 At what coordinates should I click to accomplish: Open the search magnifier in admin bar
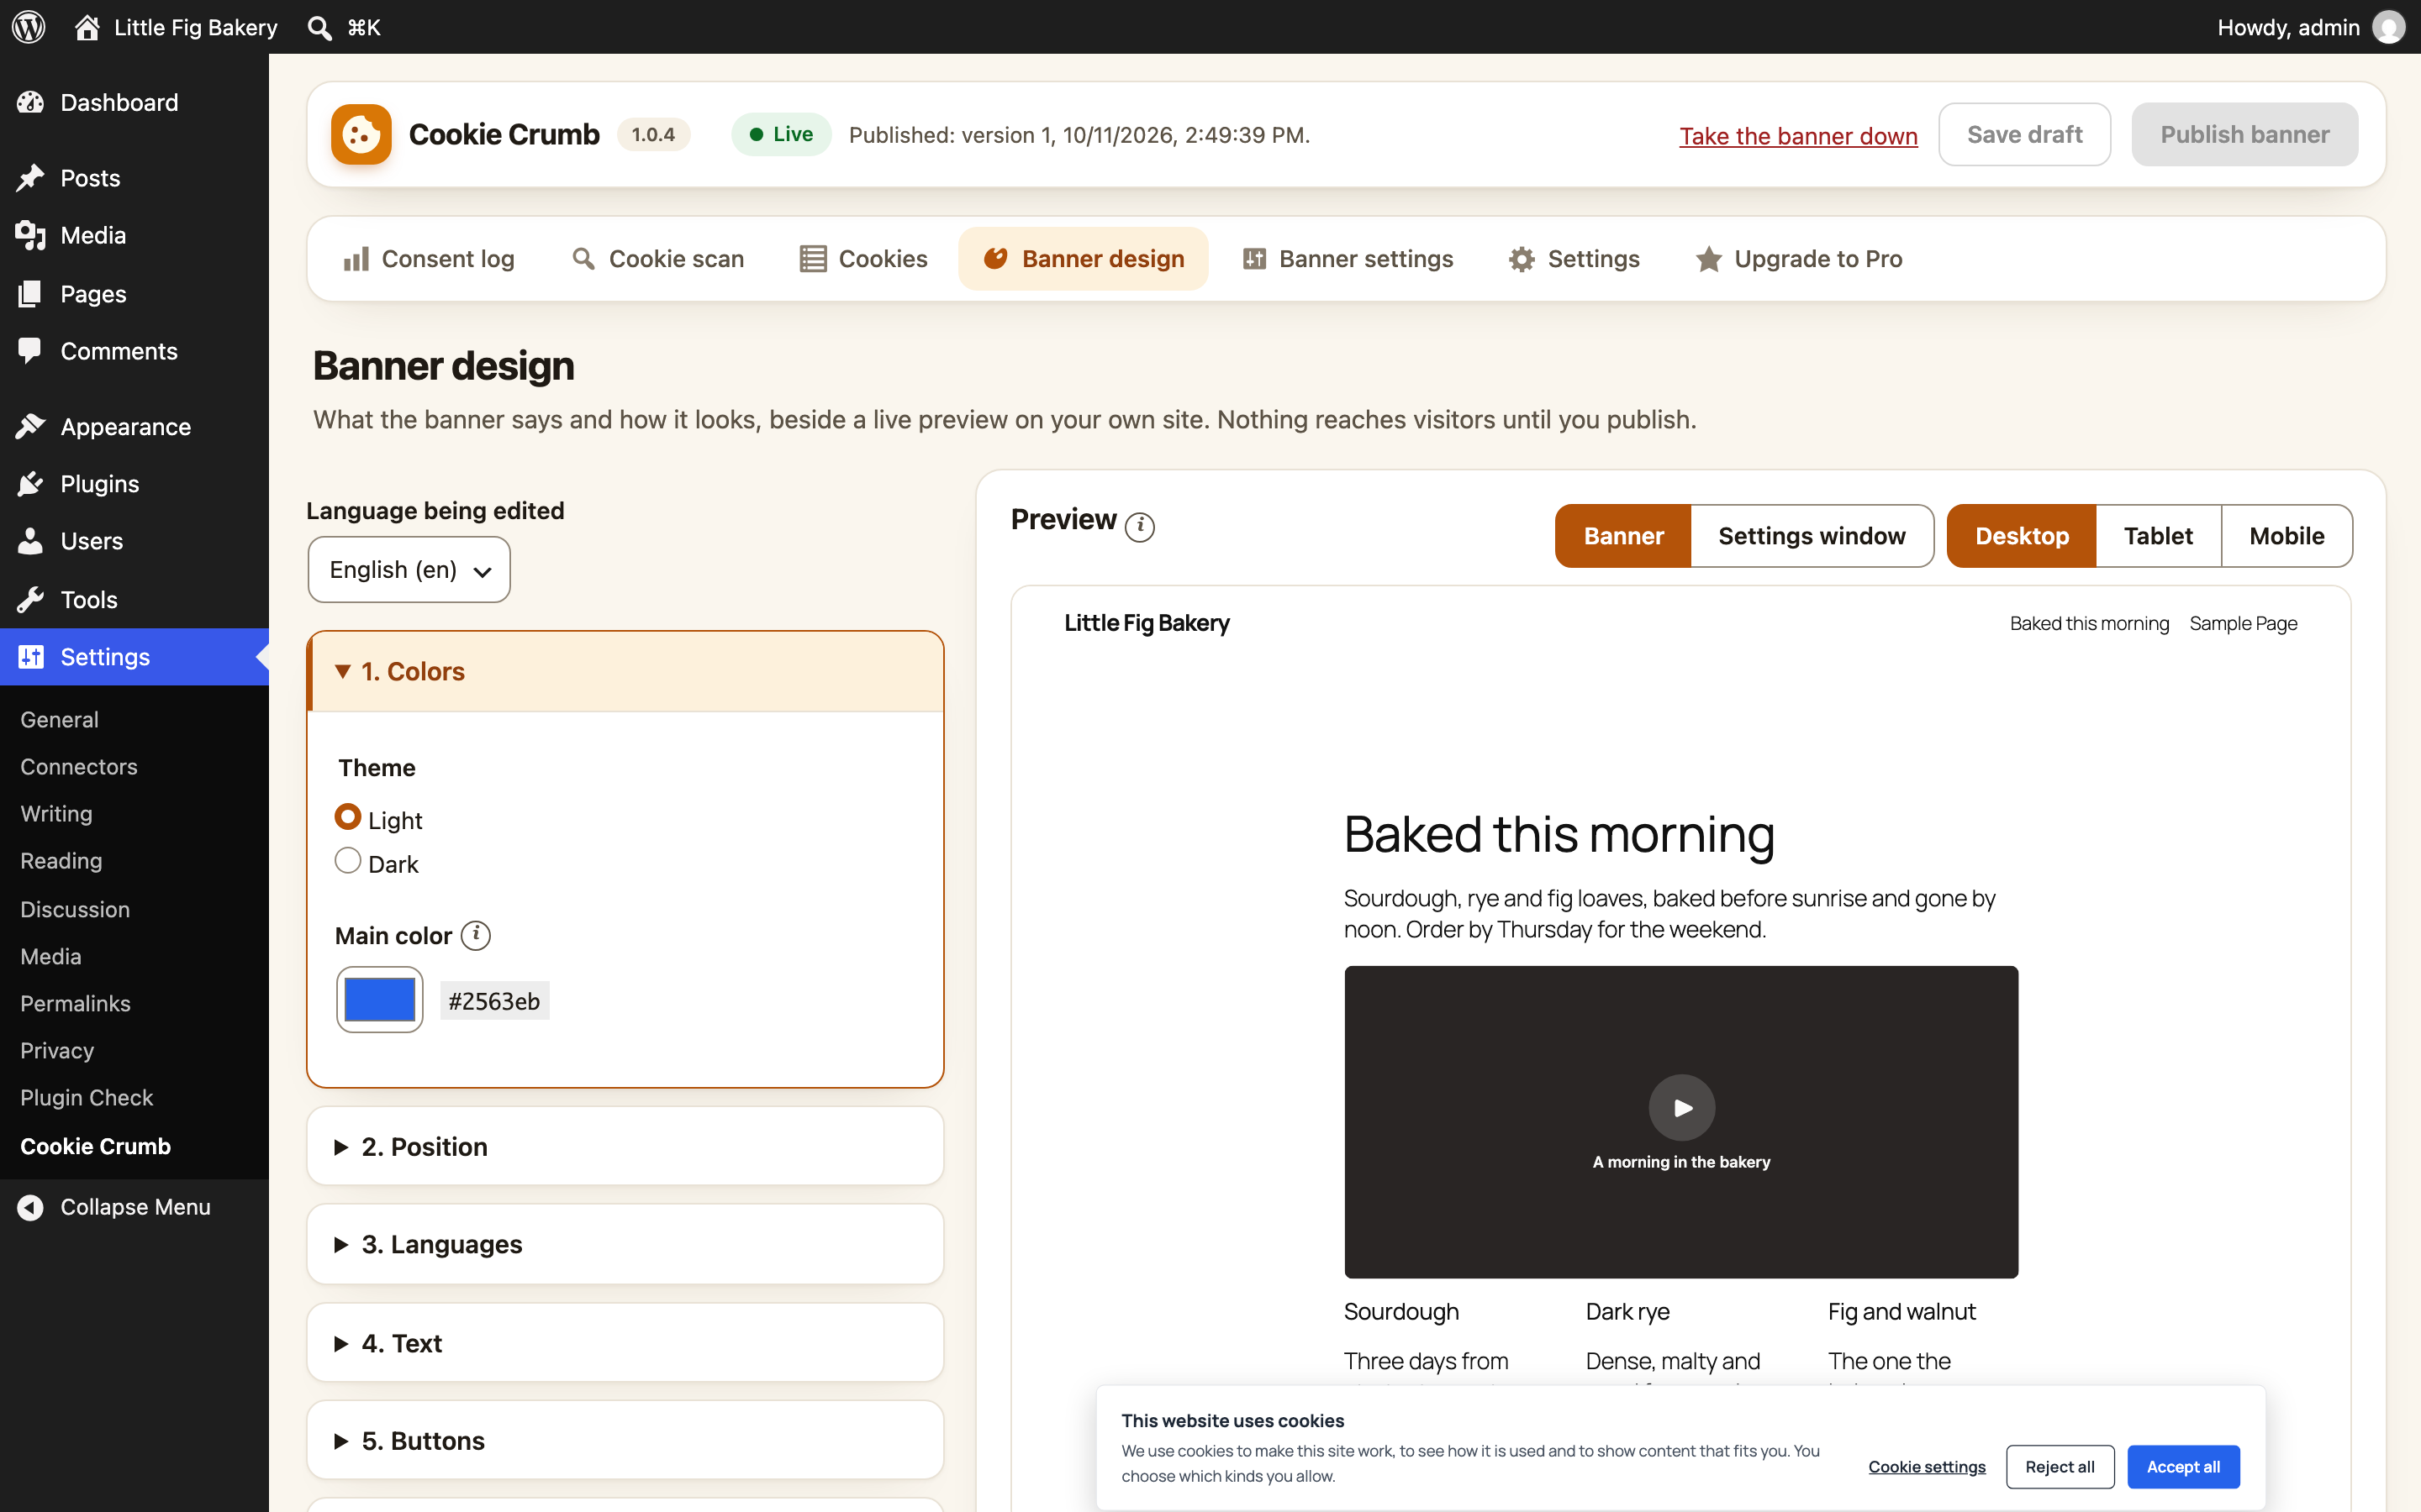[x=319, y=27]
